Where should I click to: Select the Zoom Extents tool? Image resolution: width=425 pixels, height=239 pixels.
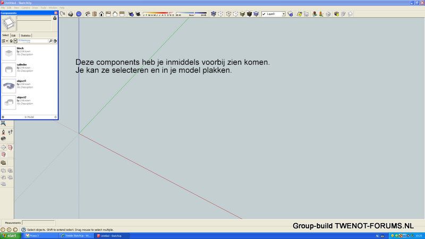point(3,124)
